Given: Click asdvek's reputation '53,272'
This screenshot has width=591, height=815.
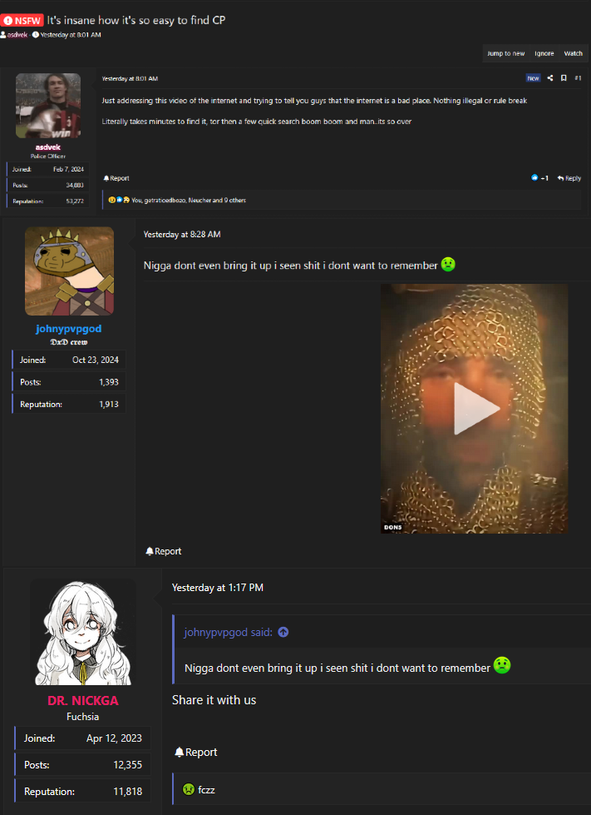Looking at the screenshot, I should [x=75, y=201].
